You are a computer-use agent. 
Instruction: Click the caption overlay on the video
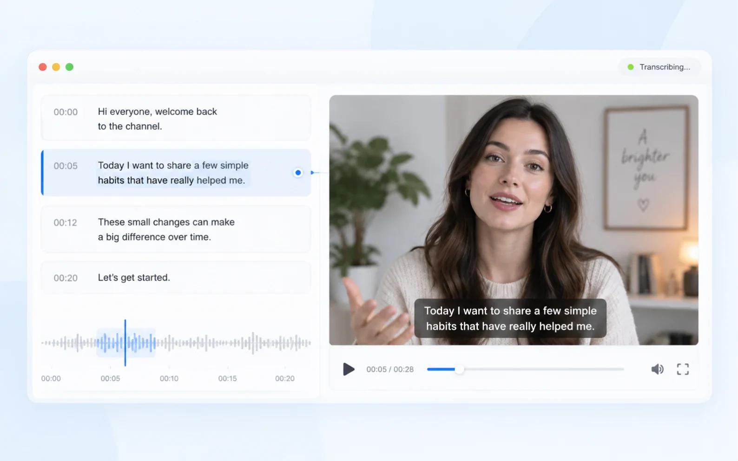point(510,318)
